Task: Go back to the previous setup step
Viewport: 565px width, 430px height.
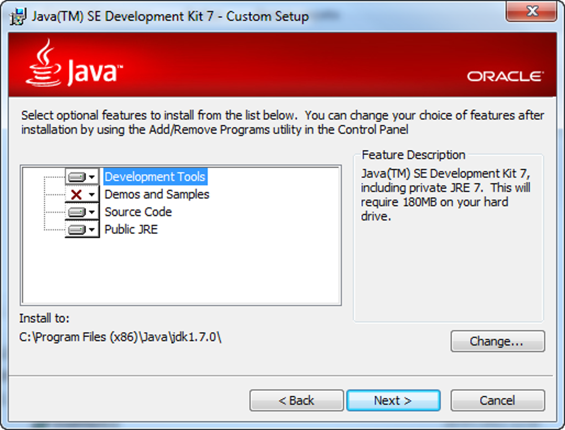Action: pyautogui.click(x=296, y=400)
